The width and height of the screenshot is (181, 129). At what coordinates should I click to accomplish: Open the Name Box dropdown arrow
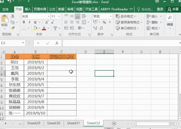23,43
